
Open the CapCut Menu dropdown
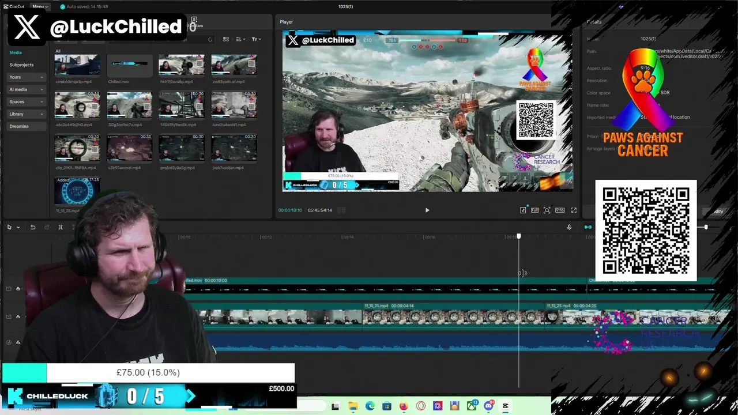[x=40, y=6]
